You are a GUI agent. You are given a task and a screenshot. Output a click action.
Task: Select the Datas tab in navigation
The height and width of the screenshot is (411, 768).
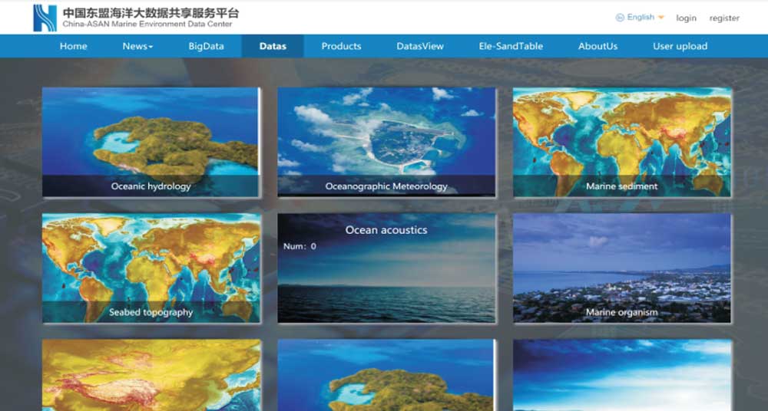pos(273,47)
